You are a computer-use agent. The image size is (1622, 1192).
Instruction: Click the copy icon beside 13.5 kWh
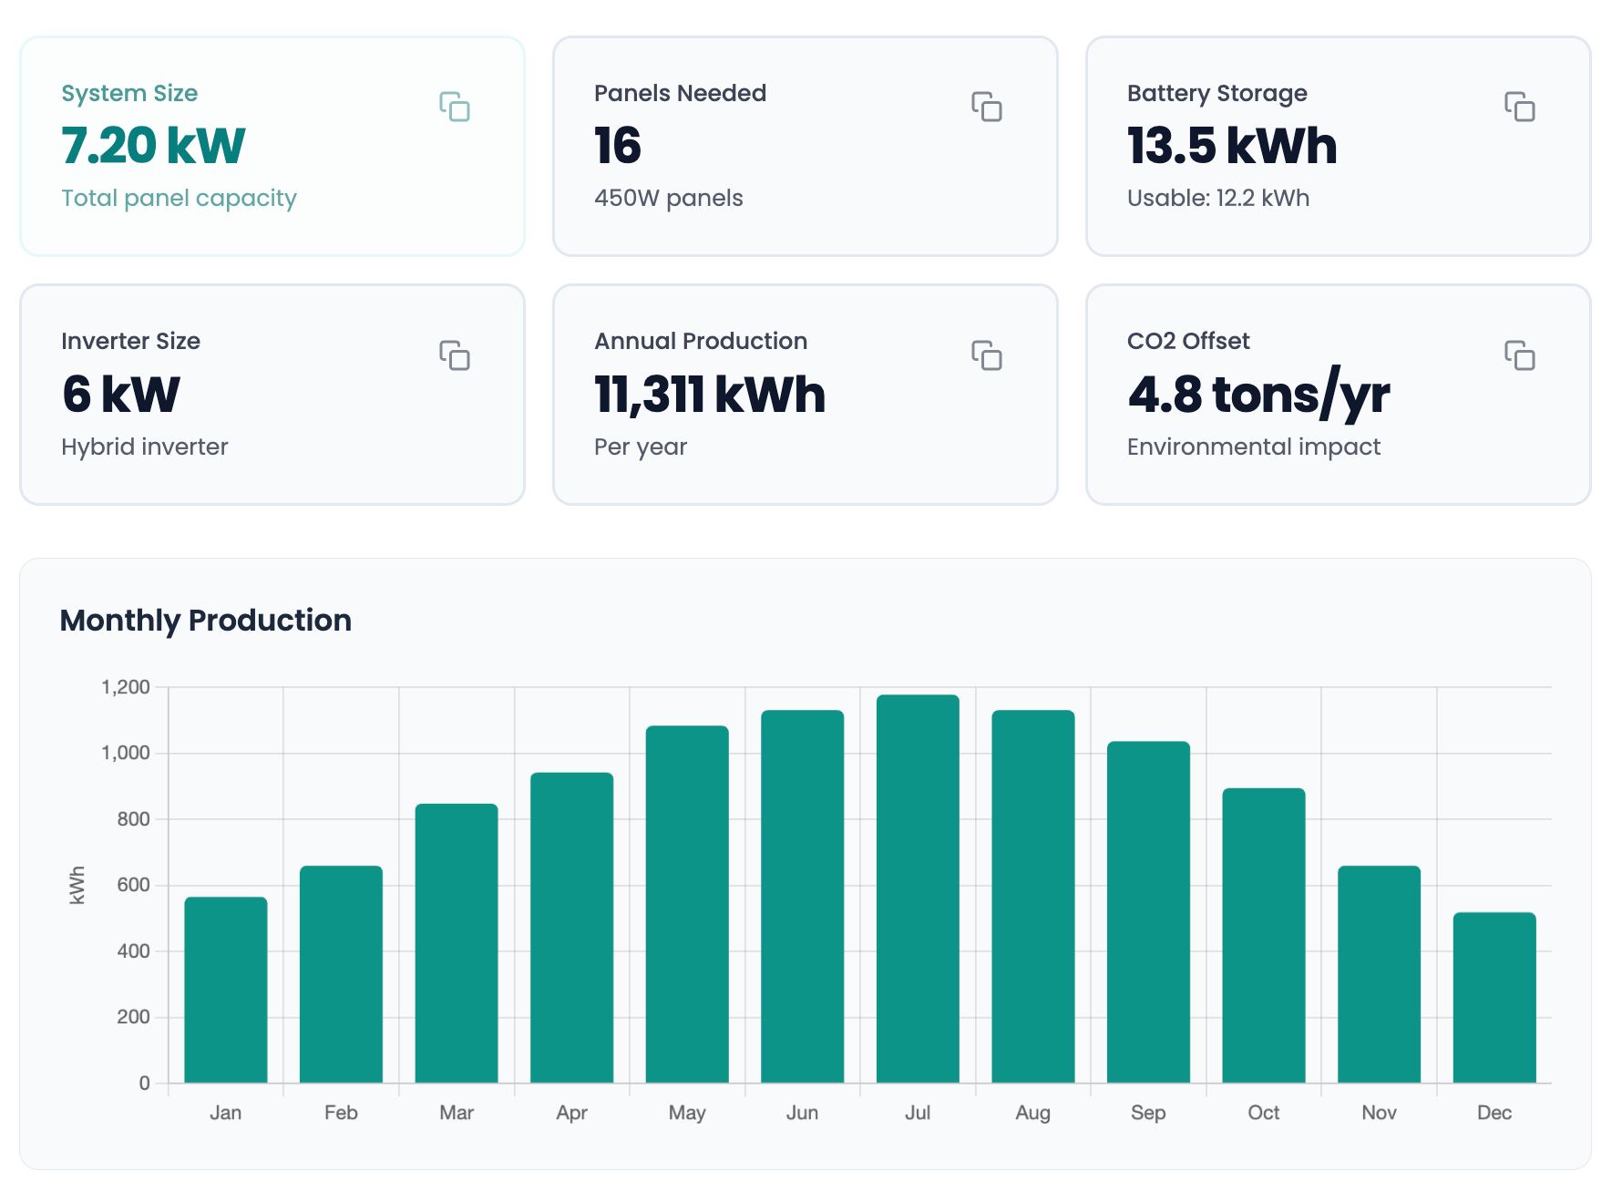[x=1521, y=107]
